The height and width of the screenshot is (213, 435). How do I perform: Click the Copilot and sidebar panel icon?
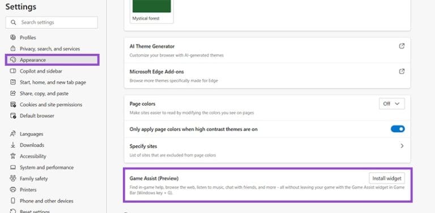pyautogui.click(x=13, y=71)
